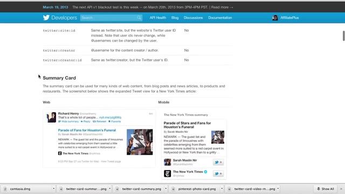Viewport: 345px width, 194px height.
Task: Click follow button next to Sarah Maslin Nir
Action: pos(218,162)
